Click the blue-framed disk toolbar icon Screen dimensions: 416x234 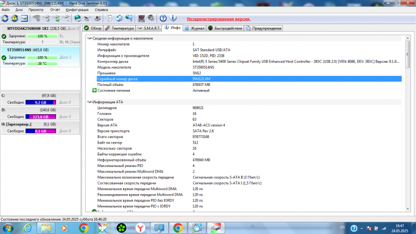coord(24,18)
